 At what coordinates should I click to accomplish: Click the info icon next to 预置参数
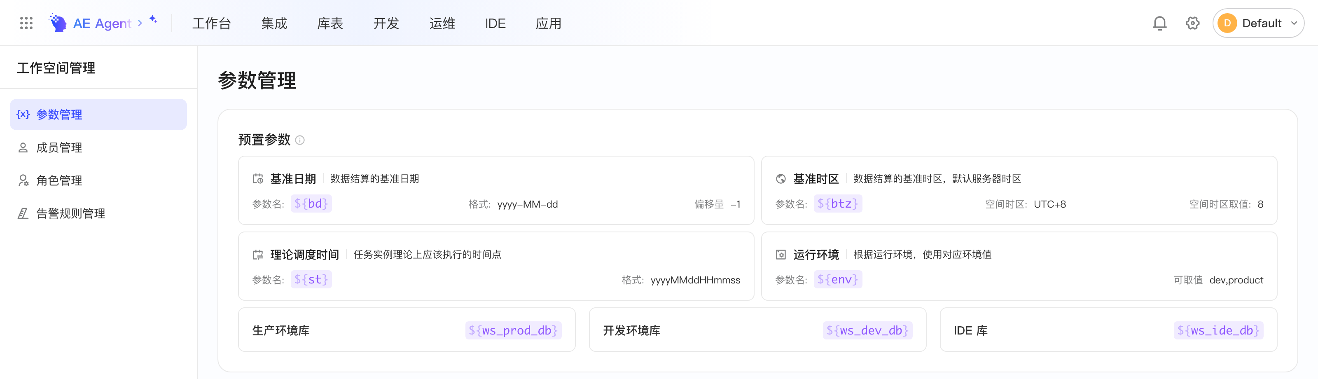coord(300,140)
